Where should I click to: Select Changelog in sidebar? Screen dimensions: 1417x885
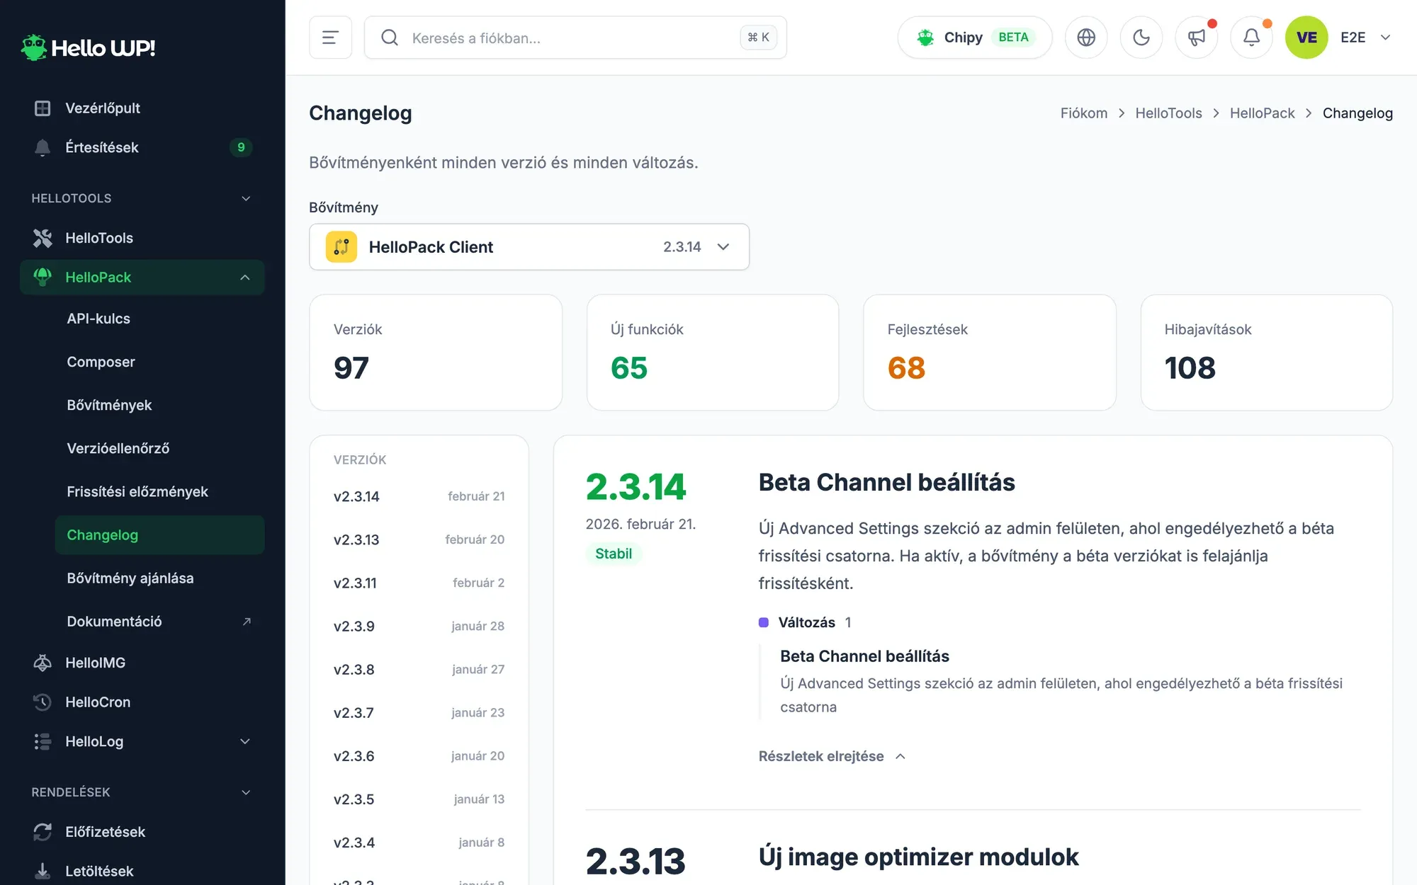pyautogui.click(x=159, y=535)
